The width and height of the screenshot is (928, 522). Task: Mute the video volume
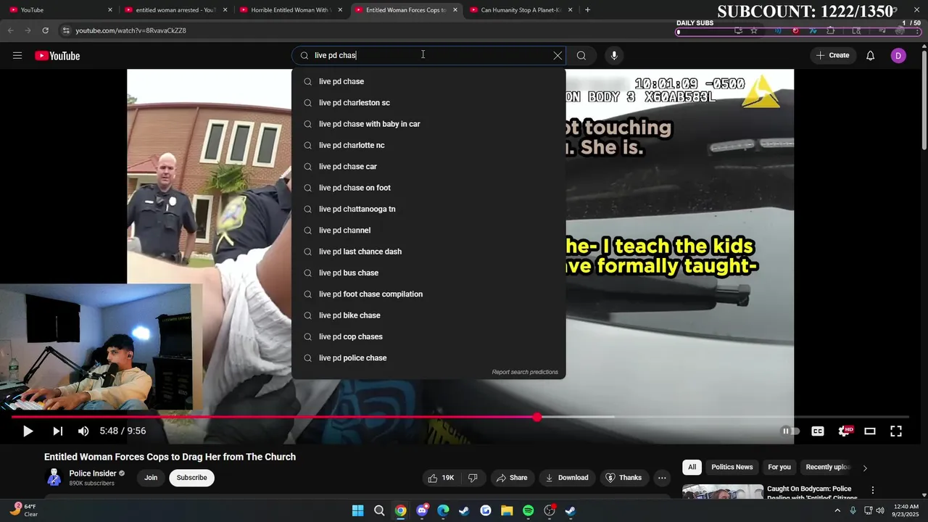click(x=83, y=431)
